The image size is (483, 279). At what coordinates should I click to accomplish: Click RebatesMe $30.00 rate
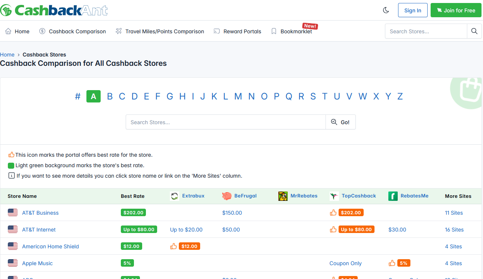[x=397, y=230]
